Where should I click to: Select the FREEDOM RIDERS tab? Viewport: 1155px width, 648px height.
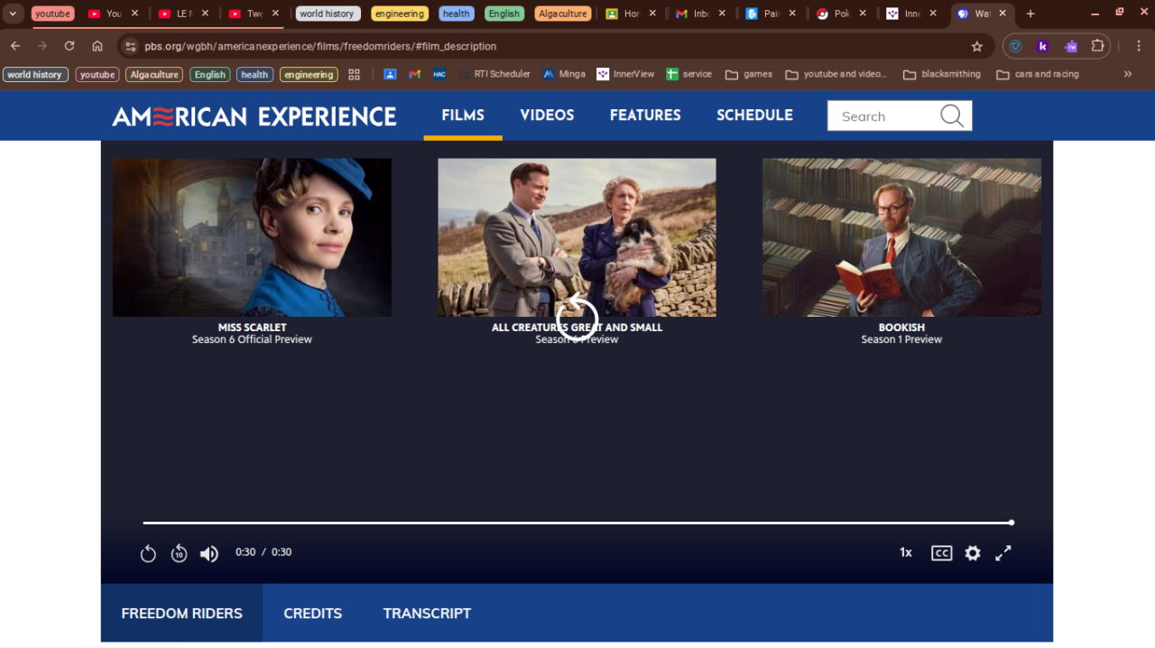pyautogui.click(x=181, y=613)
